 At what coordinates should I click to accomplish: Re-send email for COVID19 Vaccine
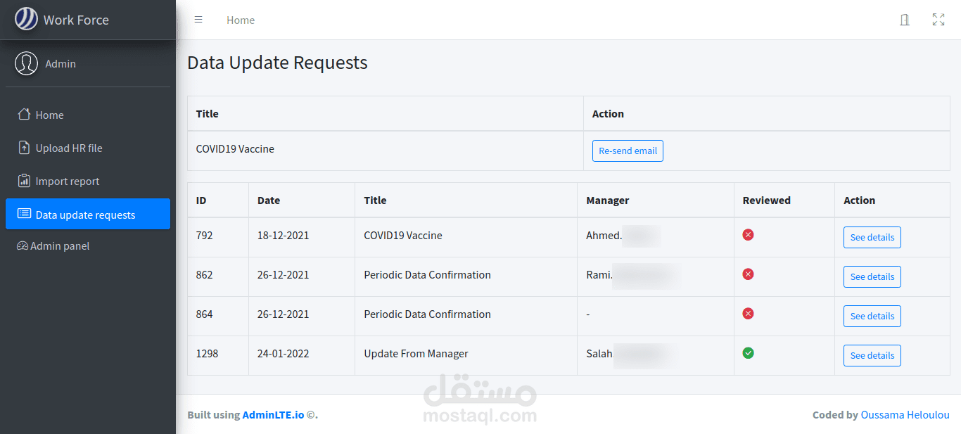[628, 151]
